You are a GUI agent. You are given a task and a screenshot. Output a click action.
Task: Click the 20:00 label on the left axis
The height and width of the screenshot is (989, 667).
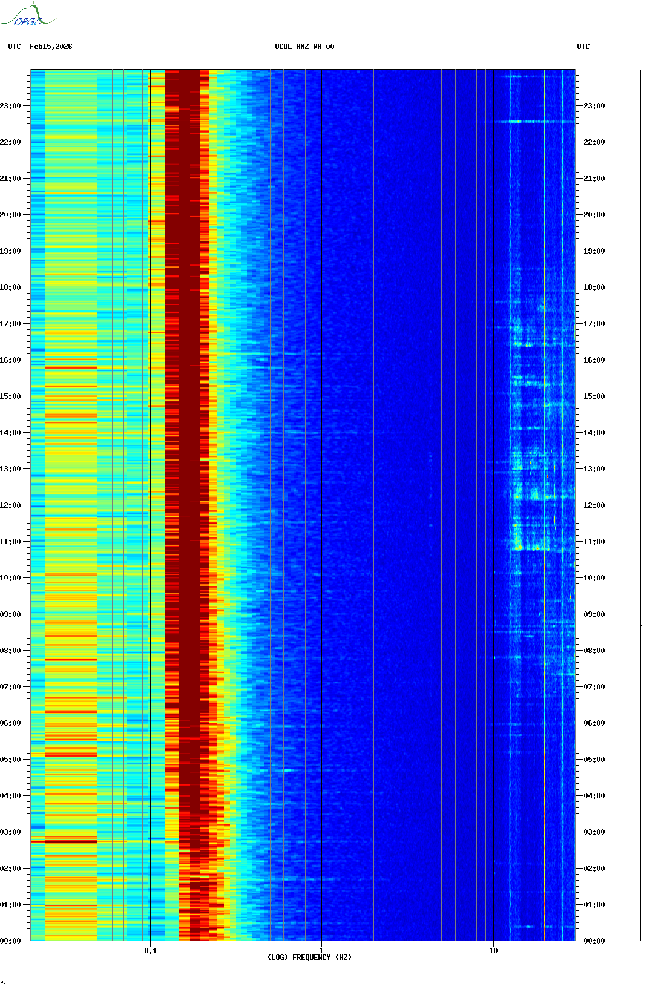pos(10,215)
